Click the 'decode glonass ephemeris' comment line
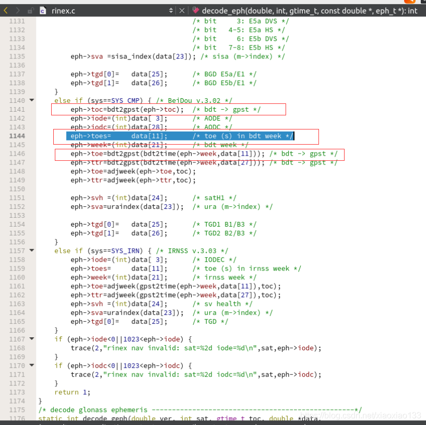Image resolution: width=426 pixels, height=425 pixels. coord(200,410)
